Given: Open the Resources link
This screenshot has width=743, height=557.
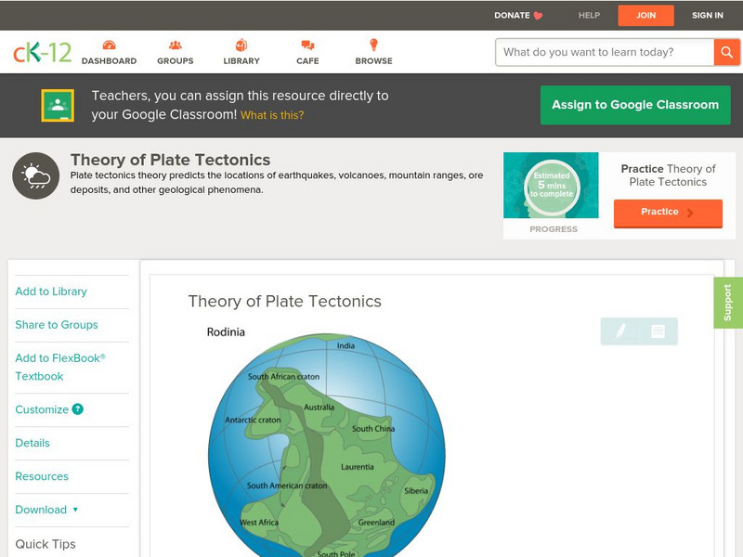Looking at the screenshot, I should click(42, 476).
